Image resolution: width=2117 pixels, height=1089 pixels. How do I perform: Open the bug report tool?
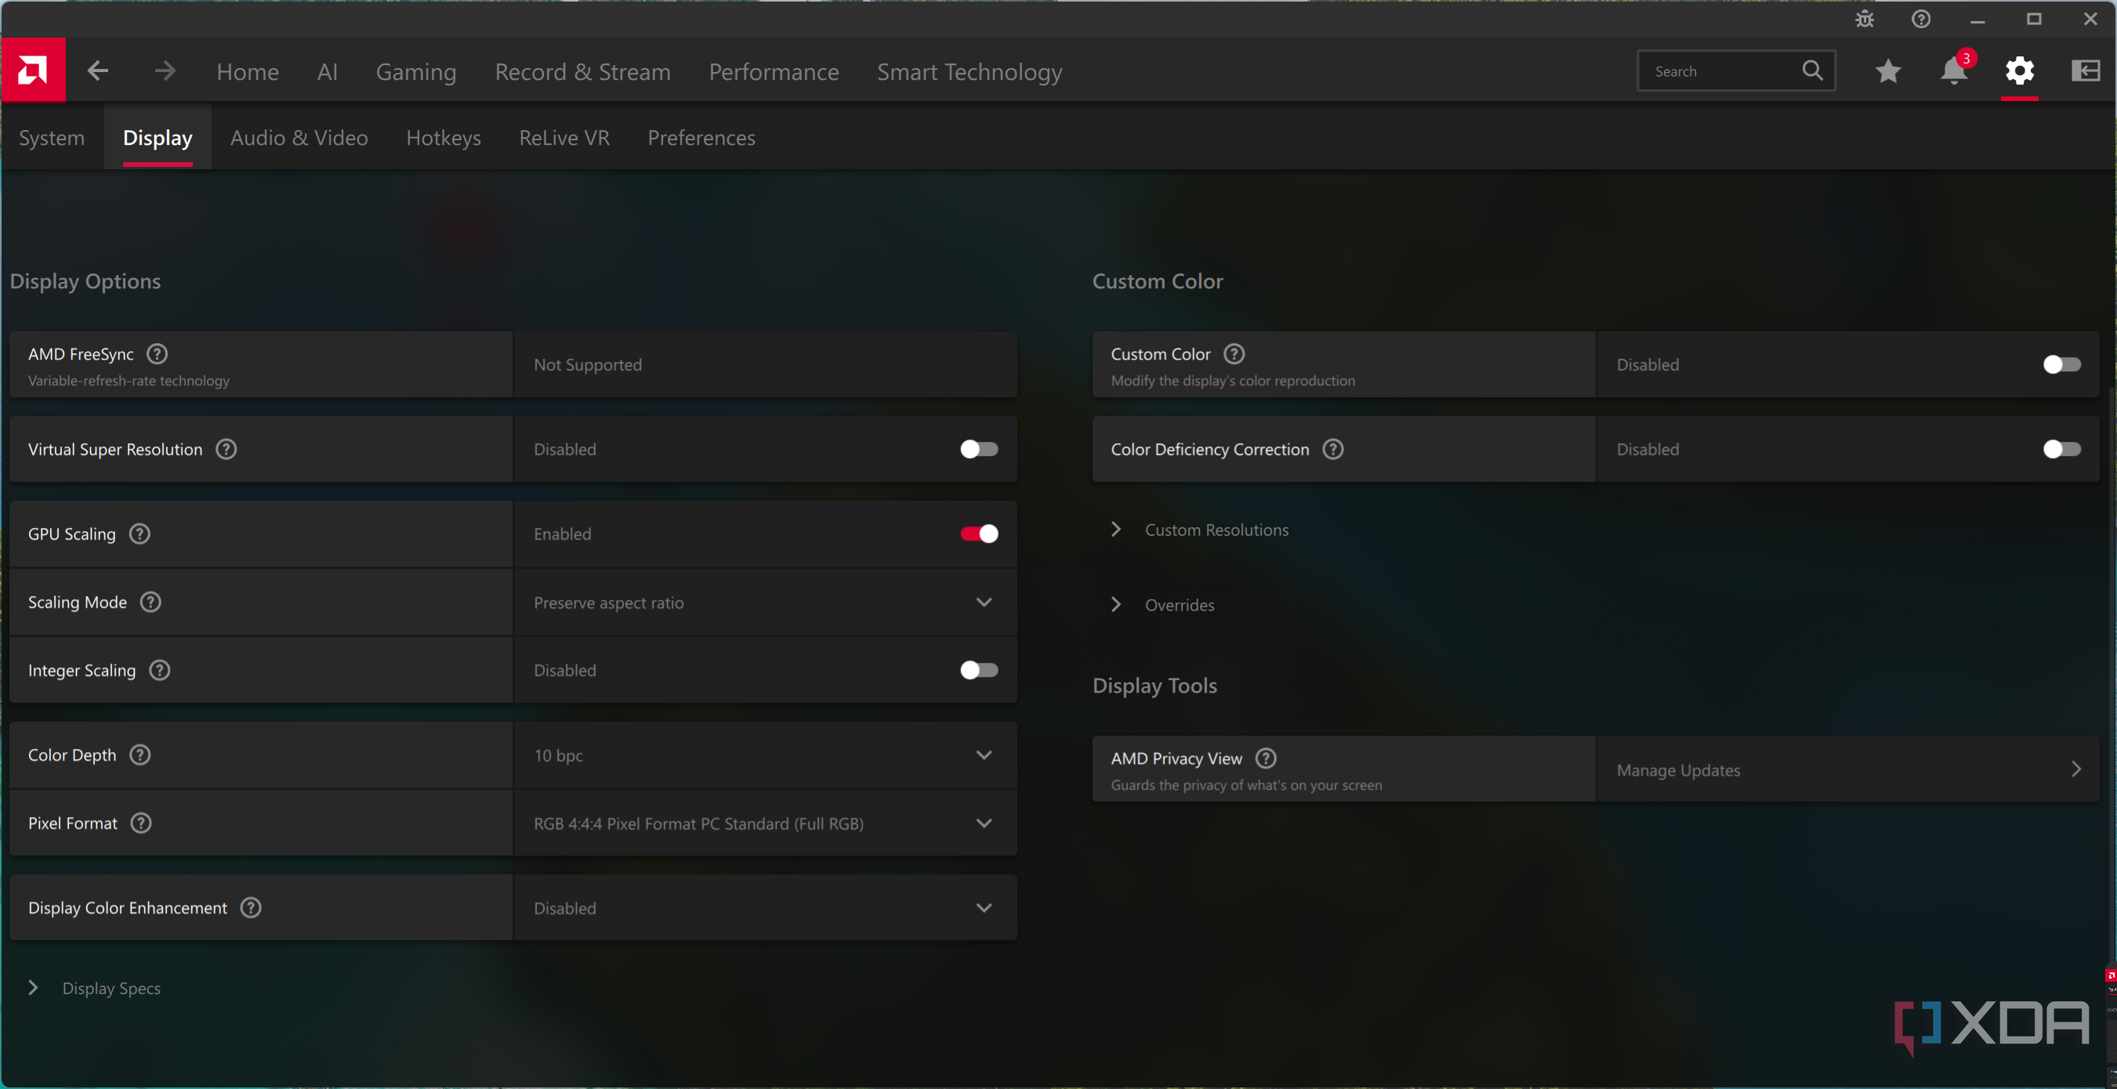point(1865,19)
